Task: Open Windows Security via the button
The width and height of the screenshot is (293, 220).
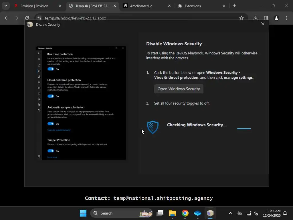Action: (179, 89)
